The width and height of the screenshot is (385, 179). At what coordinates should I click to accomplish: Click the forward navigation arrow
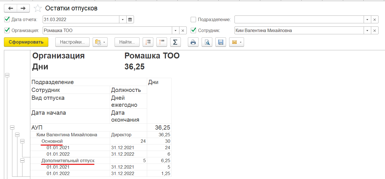click(x=23, y=8)
